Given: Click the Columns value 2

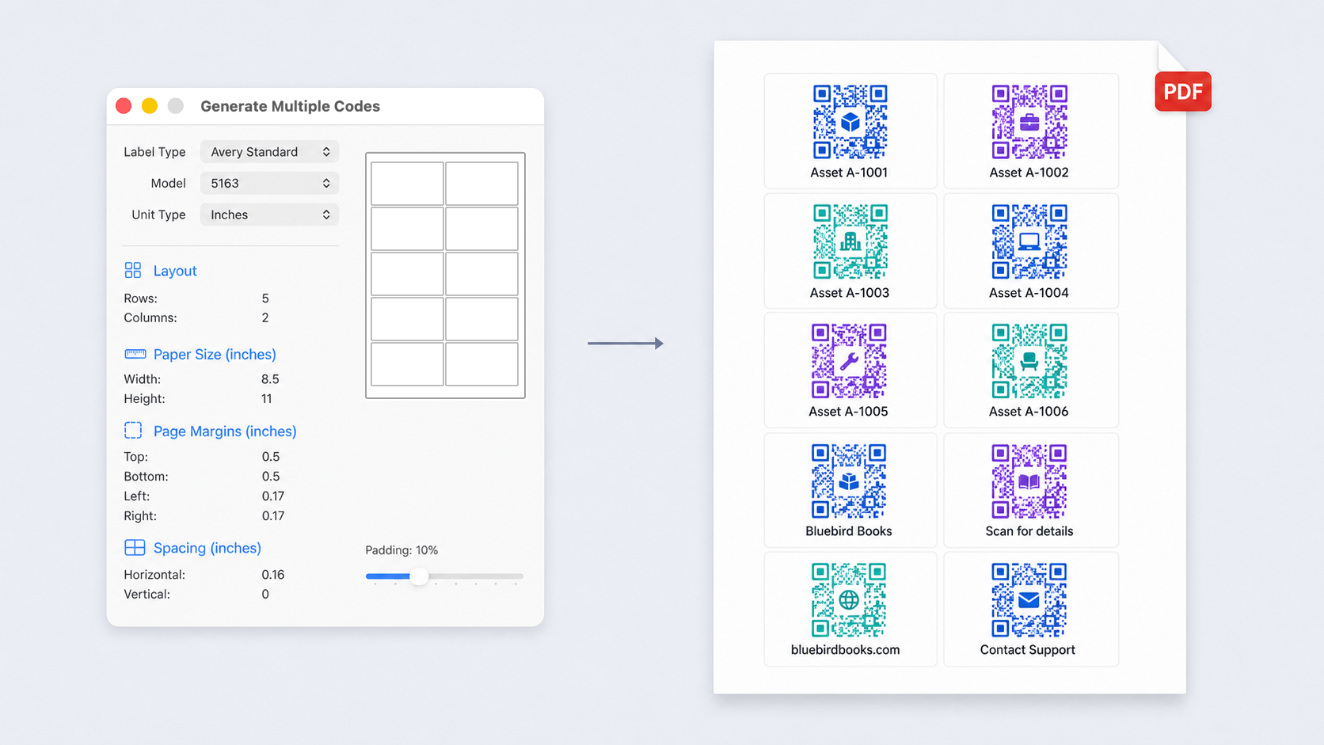Looking at the screenshot, I should tap(265, 317).
